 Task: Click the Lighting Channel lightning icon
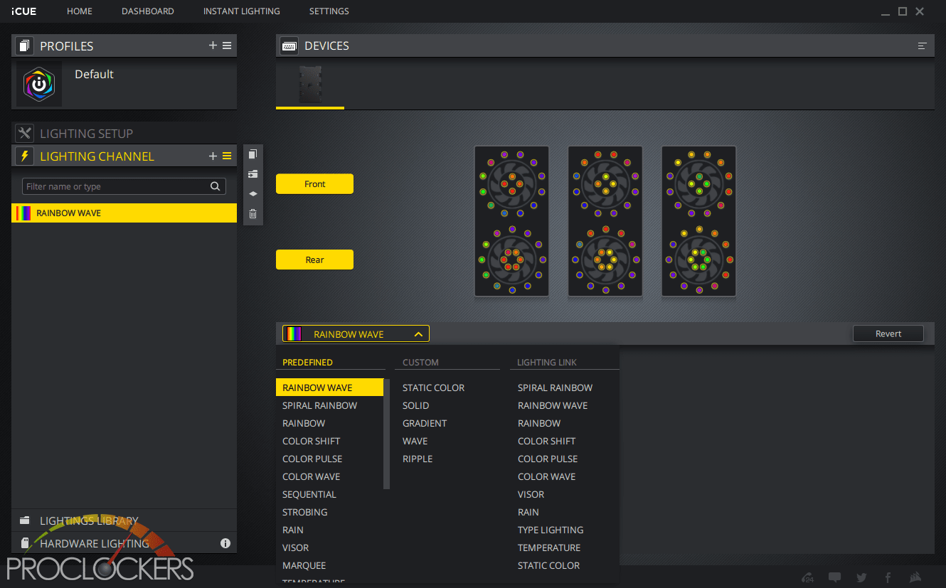click(25, 156)
